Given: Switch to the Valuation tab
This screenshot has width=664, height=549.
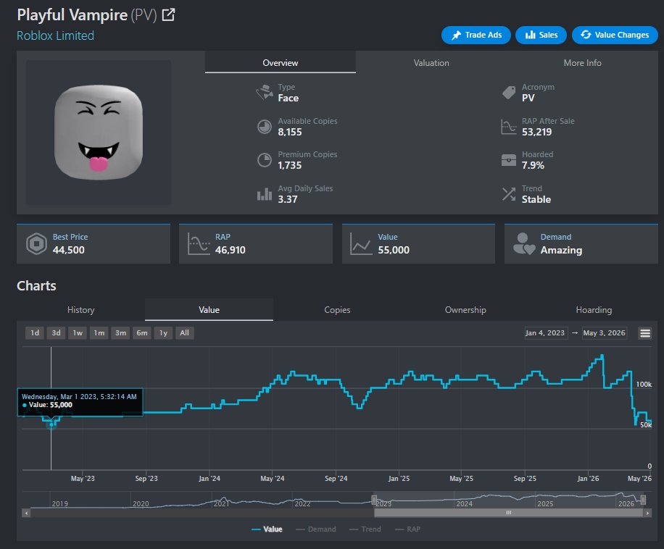Looking at the screenshot, I should (x=431, y=62).
